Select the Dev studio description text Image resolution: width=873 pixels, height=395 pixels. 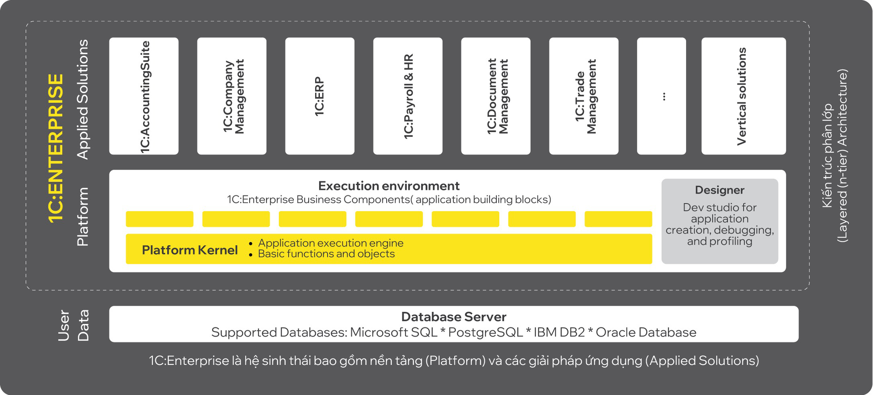coord(720,224)
